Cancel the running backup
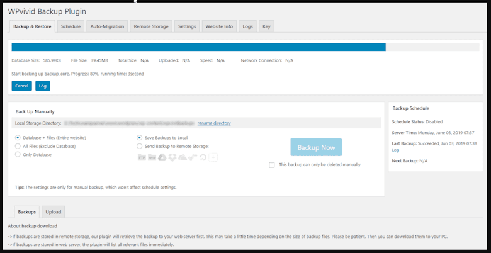 click(21, 86)
